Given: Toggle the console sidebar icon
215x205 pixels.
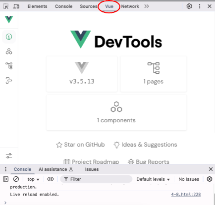Looking at the screenshot, I should click(x=5, y=179).
